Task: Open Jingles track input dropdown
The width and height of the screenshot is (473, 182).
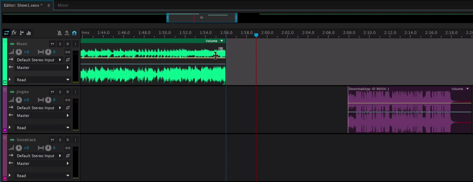Action: click(x=39, y=108)
